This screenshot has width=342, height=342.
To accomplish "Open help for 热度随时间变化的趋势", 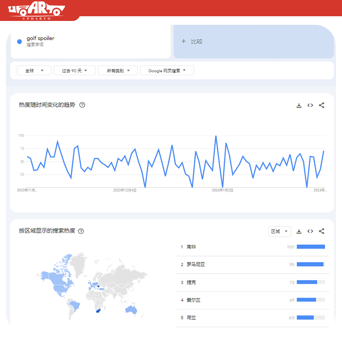I will tap(82, 105).
